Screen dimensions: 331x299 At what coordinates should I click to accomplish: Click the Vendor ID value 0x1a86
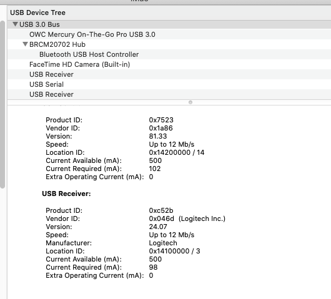tap(161, 128)
